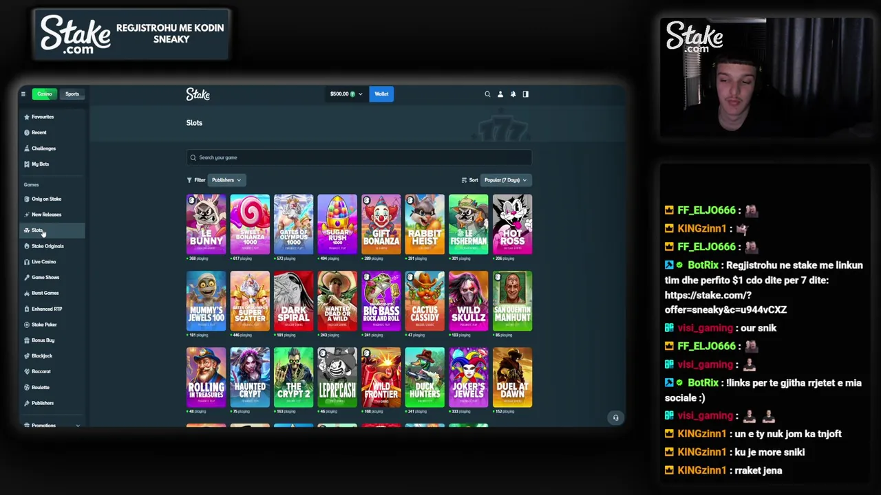Open My Bets in the sidebar
The height and width of the screenshot is (495, 881).
[52, 164]
